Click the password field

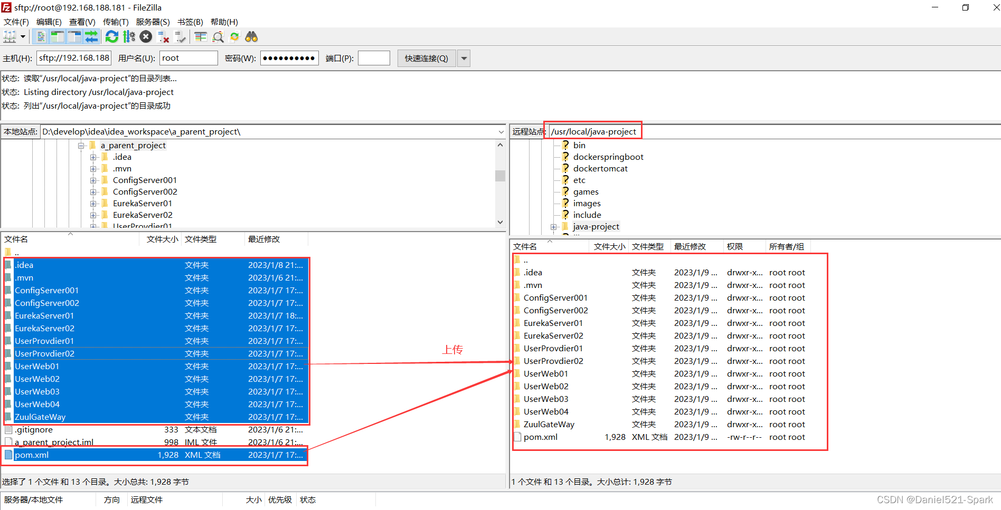289,58
